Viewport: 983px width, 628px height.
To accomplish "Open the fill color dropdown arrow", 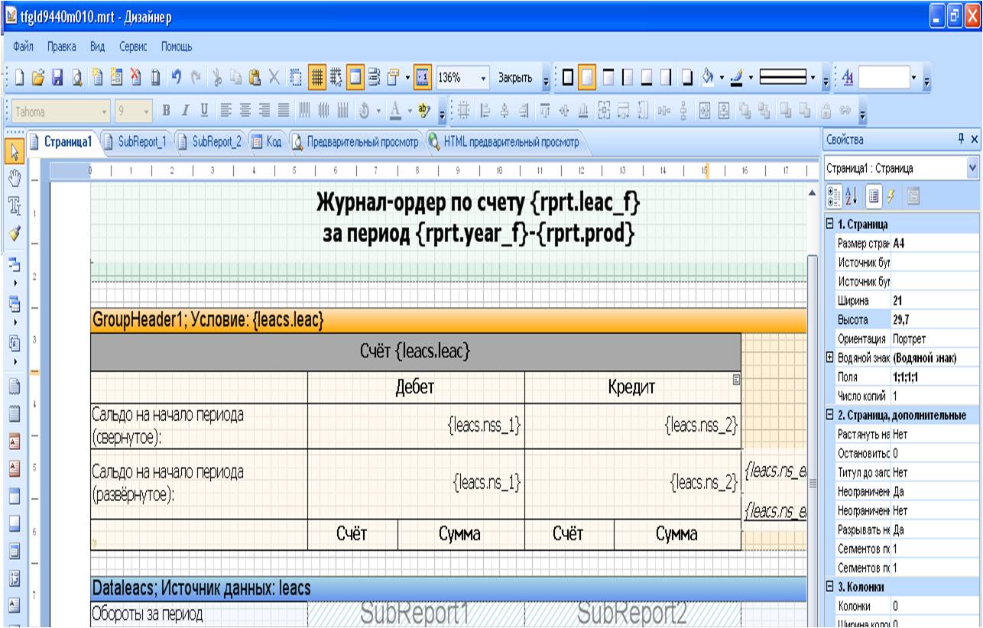I will [721, 79].
